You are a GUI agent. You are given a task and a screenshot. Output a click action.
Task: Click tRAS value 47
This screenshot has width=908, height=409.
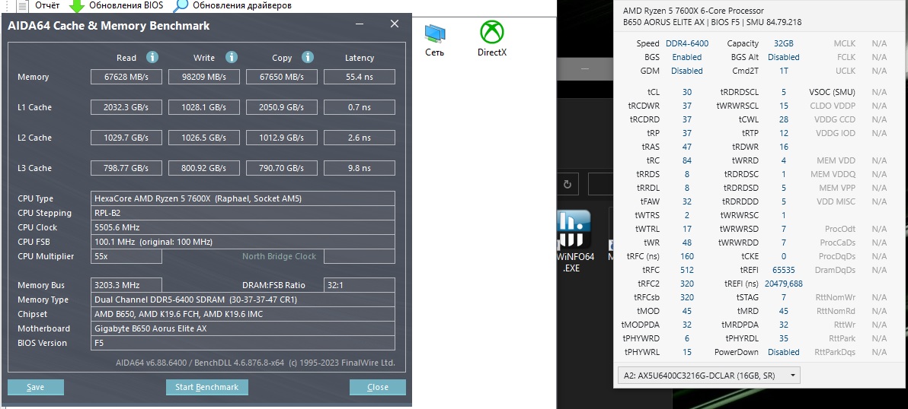pyautogui.click(x=687, y=147)
